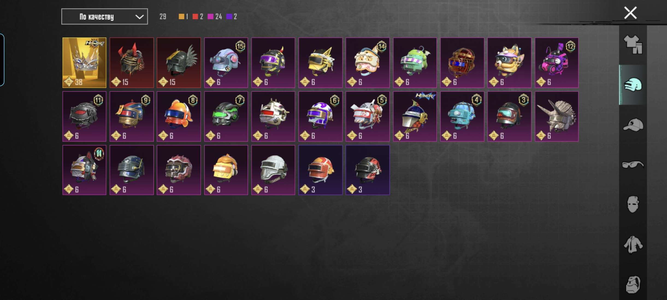Expand the 'По качеству' sort dropdown
Viewport: 667px width, 300px height.
point(105,17)
